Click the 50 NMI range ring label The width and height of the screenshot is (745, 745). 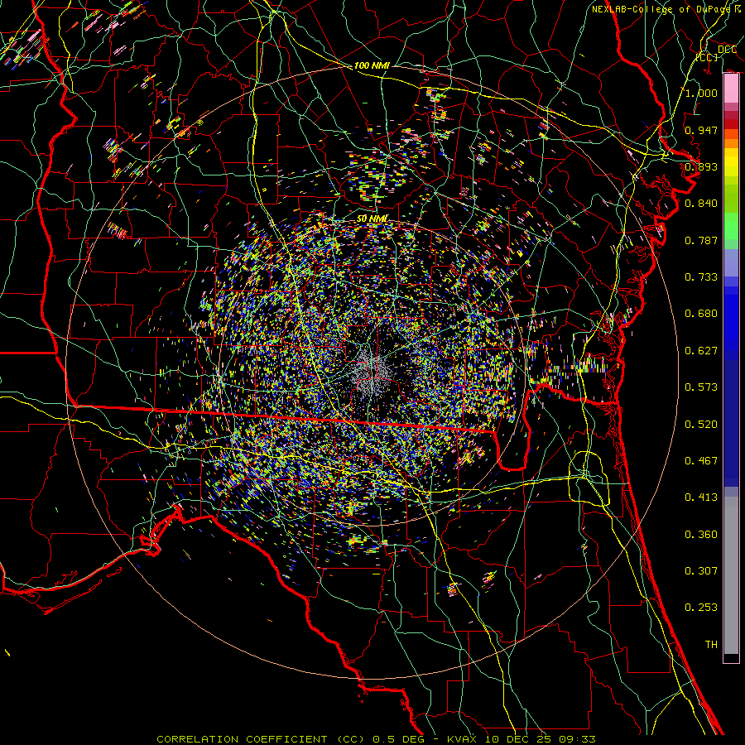[372, 219]
